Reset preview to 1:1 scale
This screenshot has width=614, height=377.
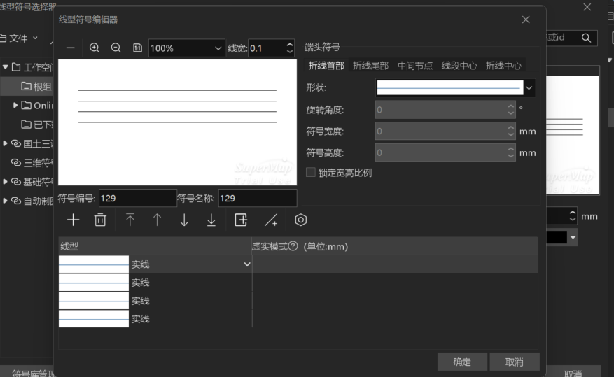click(137, 48)
